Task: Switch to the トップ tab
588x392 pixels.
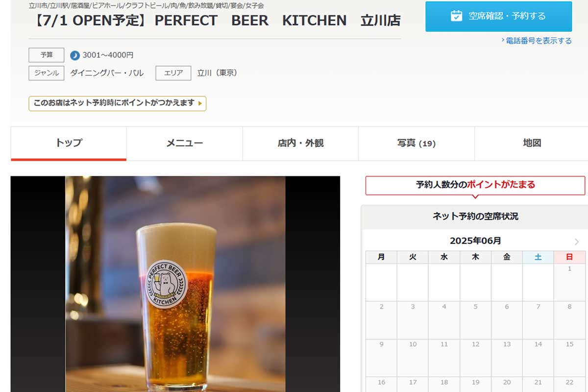Action: [x=69, y=143]
